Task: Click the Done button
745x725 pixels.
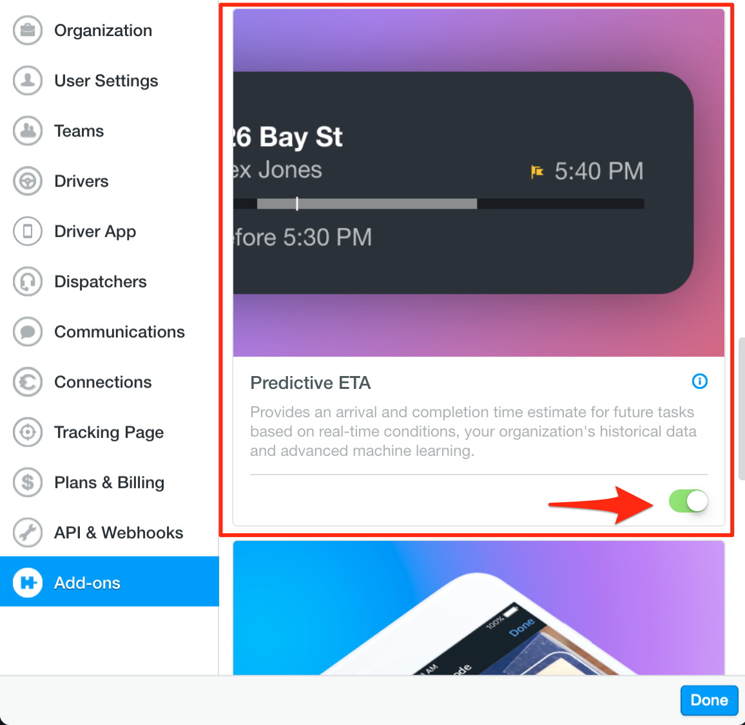Action: point(709,700)
